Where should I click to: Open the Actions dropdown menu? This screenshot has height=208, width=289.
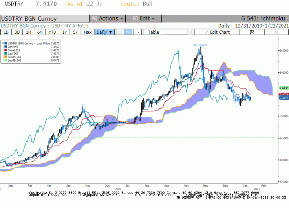(x=108, y=18)
